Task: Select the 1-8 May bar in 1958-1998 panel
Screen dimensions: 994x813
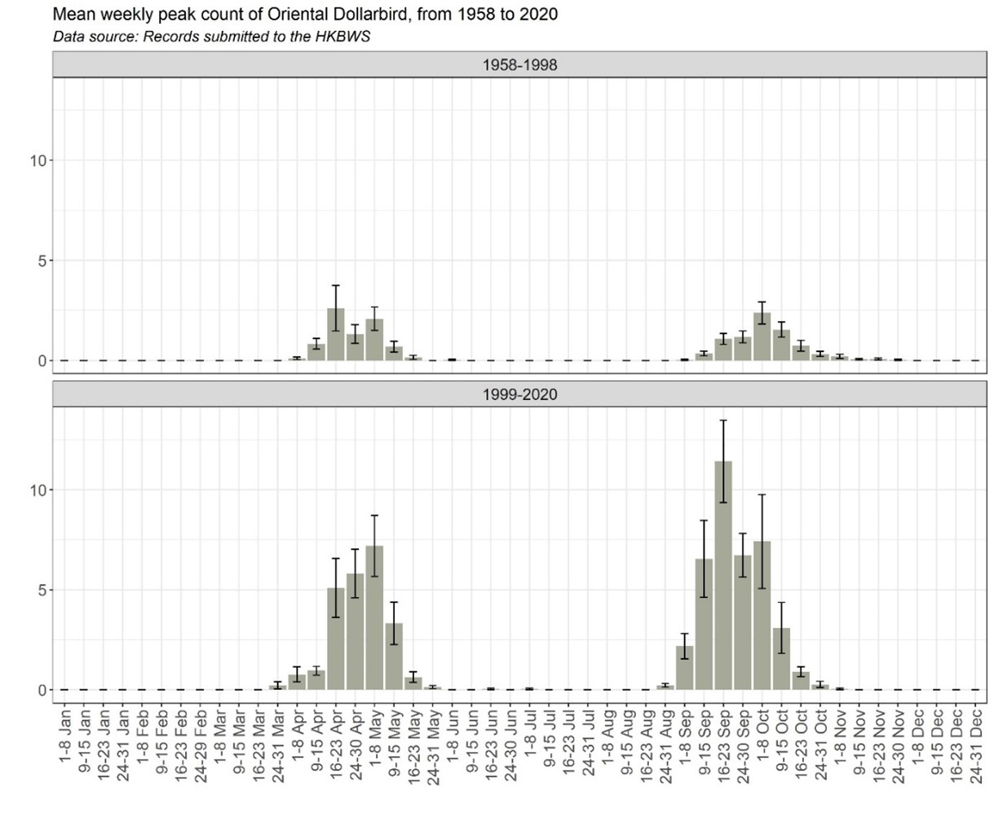Action: pyautogui.click(x=375, y=340)
